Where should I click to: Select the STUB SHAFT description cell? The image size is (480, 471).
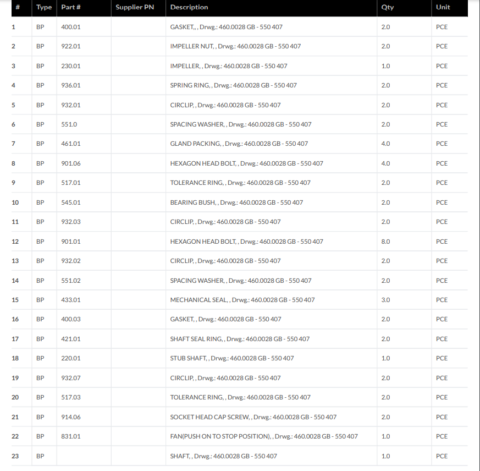tap(232, 358)
